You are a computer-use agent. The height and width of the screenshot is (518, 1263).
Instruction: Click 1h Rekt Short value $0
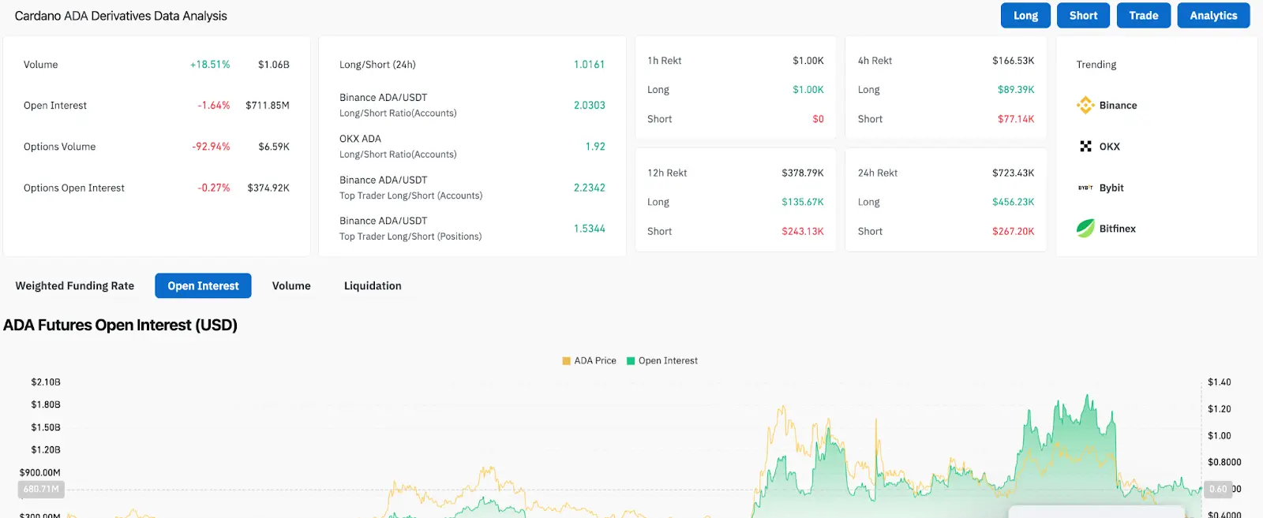point(819,119)
